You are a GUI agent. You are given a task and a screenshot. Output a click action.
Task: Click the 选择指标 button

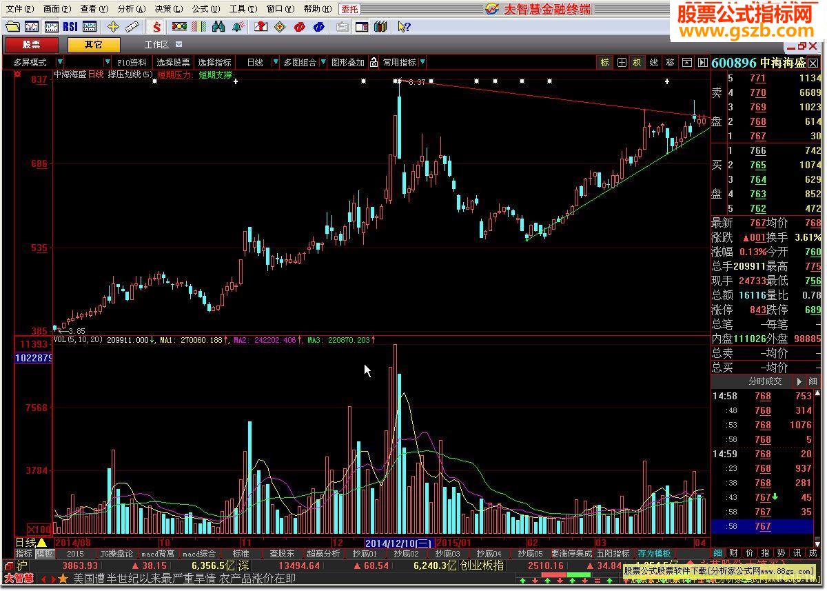coord(215,62)
